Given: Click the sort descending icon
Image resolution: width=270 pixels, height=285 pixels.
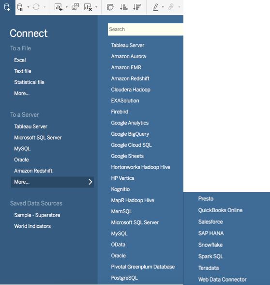Looking at the screenshot, I should 137,7.
